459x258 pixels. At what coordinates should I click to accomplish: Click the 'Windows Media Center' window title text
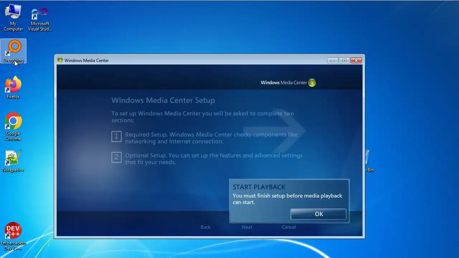click(87, 61)
